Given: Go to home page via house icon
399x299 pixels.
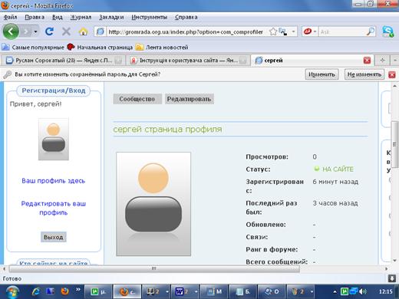Looking at the screenshot, I should coord(83,32).
